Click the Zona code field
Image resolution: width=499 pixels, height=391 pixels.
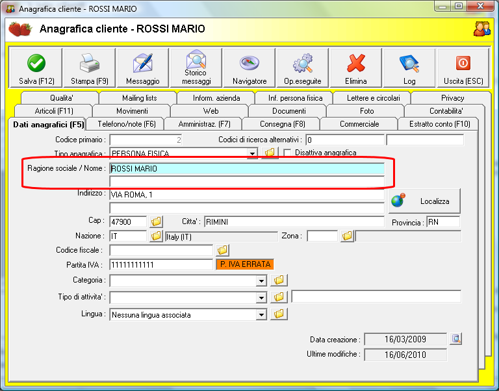pyautogui.click(x=322, y=236)
